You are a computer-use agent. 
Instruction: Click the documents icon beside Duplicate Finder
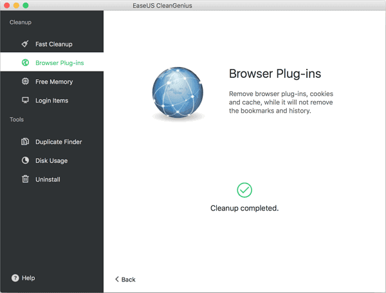[x=25, y=142]
